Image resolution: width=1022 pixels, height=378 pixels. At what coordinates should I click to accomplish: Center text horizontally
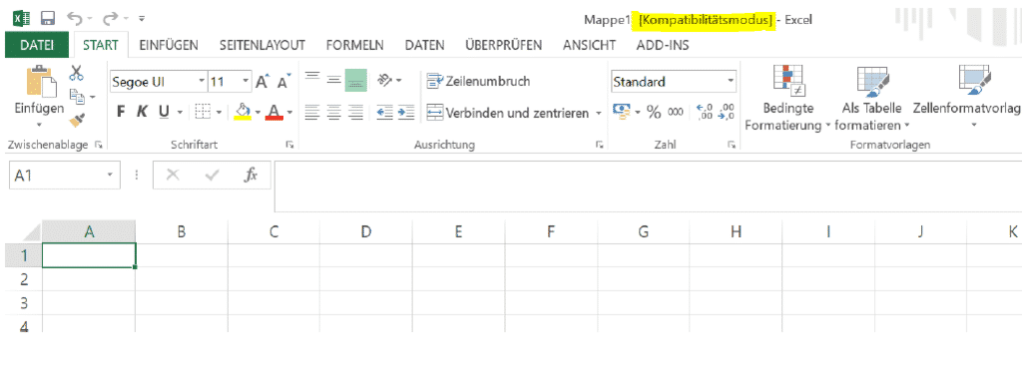pyautogui.click(x=333, y=113)
